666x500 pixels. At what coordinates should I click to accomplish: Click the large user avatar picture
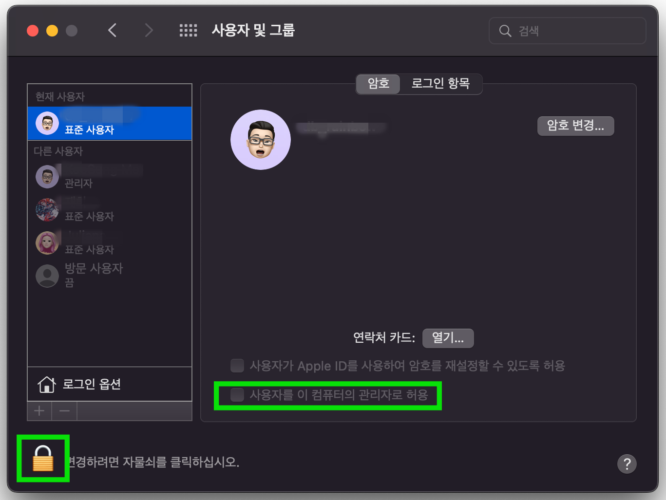pos(261,140)
